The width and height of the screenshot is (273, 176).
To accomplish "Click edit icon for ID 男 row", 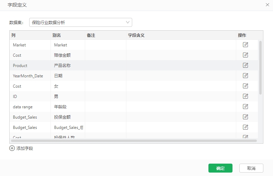I will (x=245, y=96).
